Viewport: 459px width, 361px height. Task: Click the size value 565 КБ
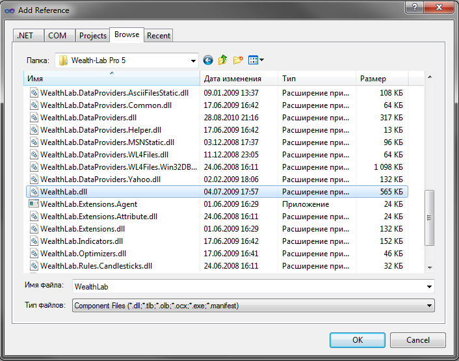[x=391, y=192]
